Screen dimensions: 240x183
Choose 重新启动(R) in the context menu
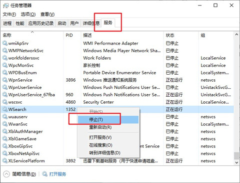108,127
